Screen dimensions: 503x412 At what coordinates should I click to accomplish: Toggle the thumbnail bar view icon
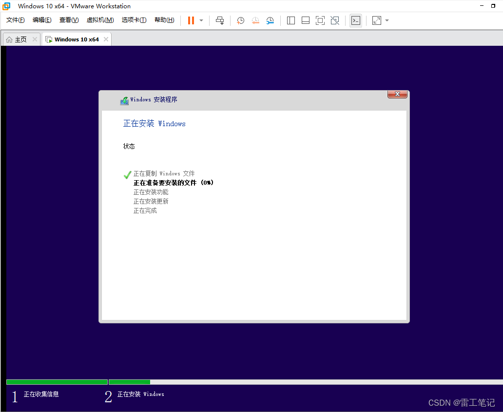click(306, 20)
